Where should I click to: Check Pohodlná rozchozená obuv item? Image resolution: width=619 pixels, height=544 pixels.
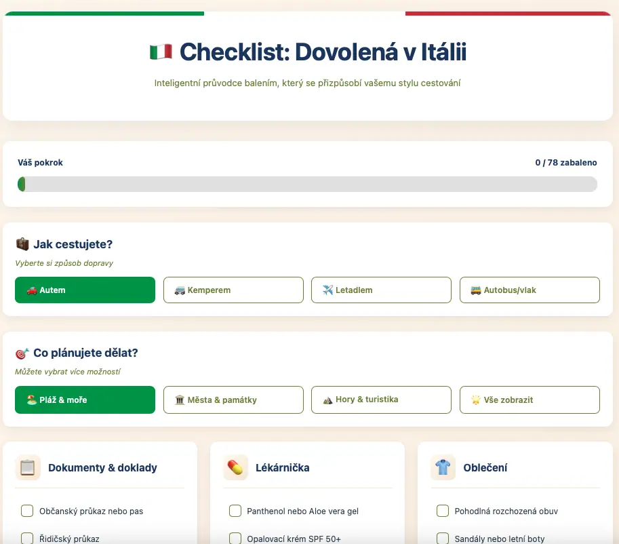(x=443, y=511)
